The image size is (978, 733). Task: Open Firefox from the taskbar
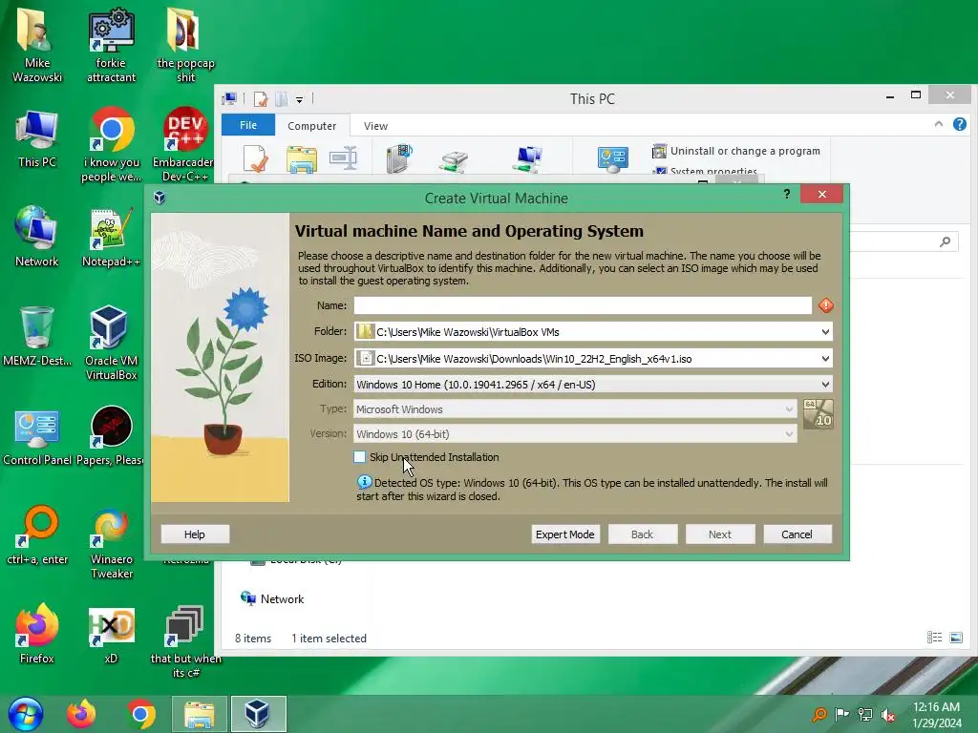pyautogui.click(x=81, y=714)
